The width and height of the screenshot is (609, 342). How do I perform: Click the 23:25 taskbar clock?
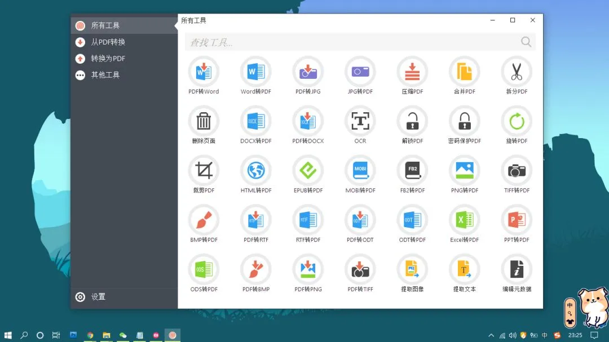575,335
